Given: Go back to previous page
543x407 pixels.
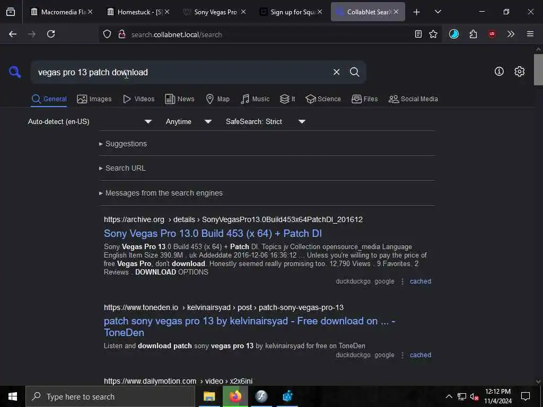Looking at the screenshot, I should [13, 34].
